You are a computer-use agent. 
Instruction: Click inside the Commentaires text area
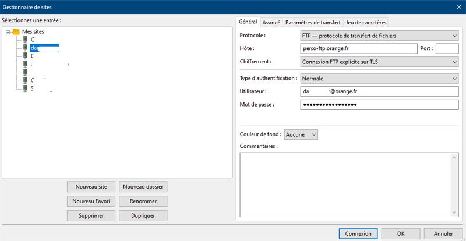click(346, 183)
